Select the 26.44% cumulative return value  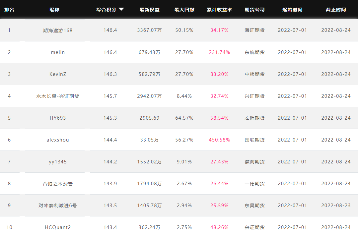[219, 184]
